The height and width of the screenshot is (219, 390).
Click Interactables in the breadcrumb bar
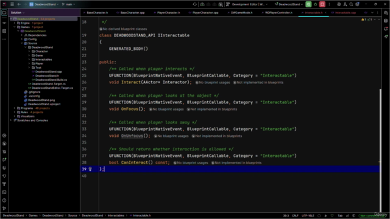(116, 215)
